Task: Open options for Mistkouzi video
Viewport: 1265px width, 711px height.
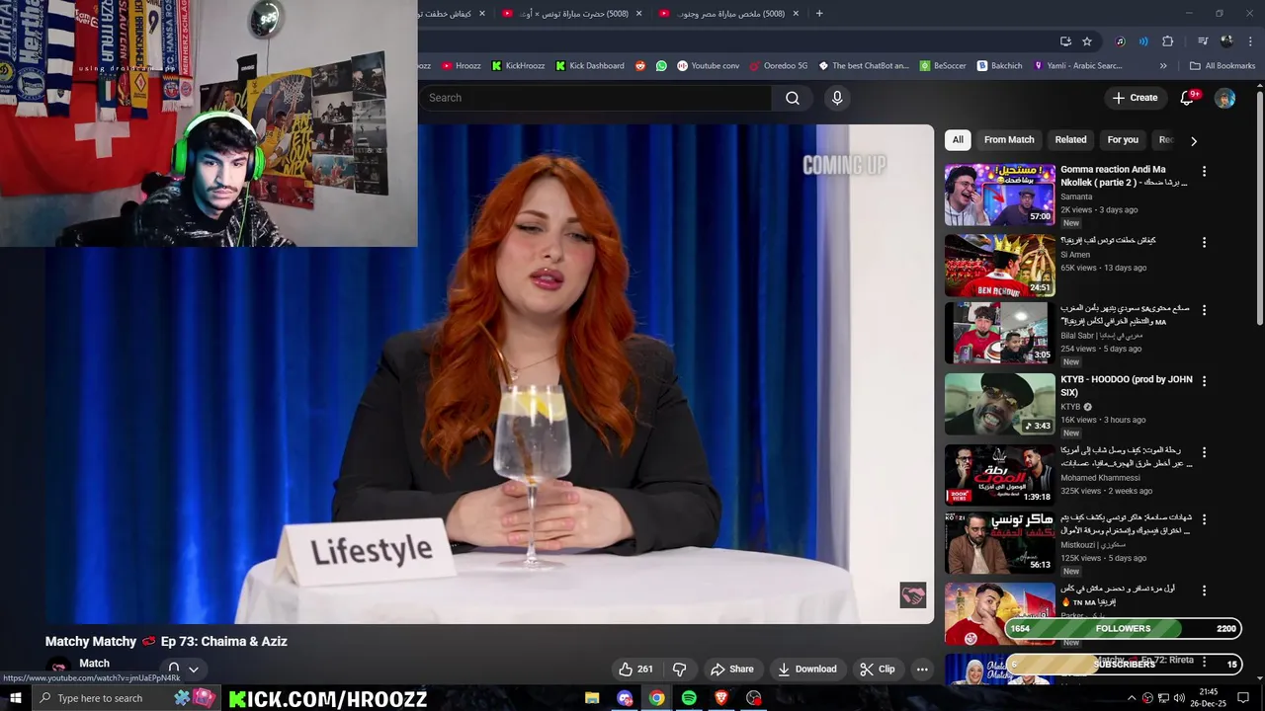Action: point(1204,518)
